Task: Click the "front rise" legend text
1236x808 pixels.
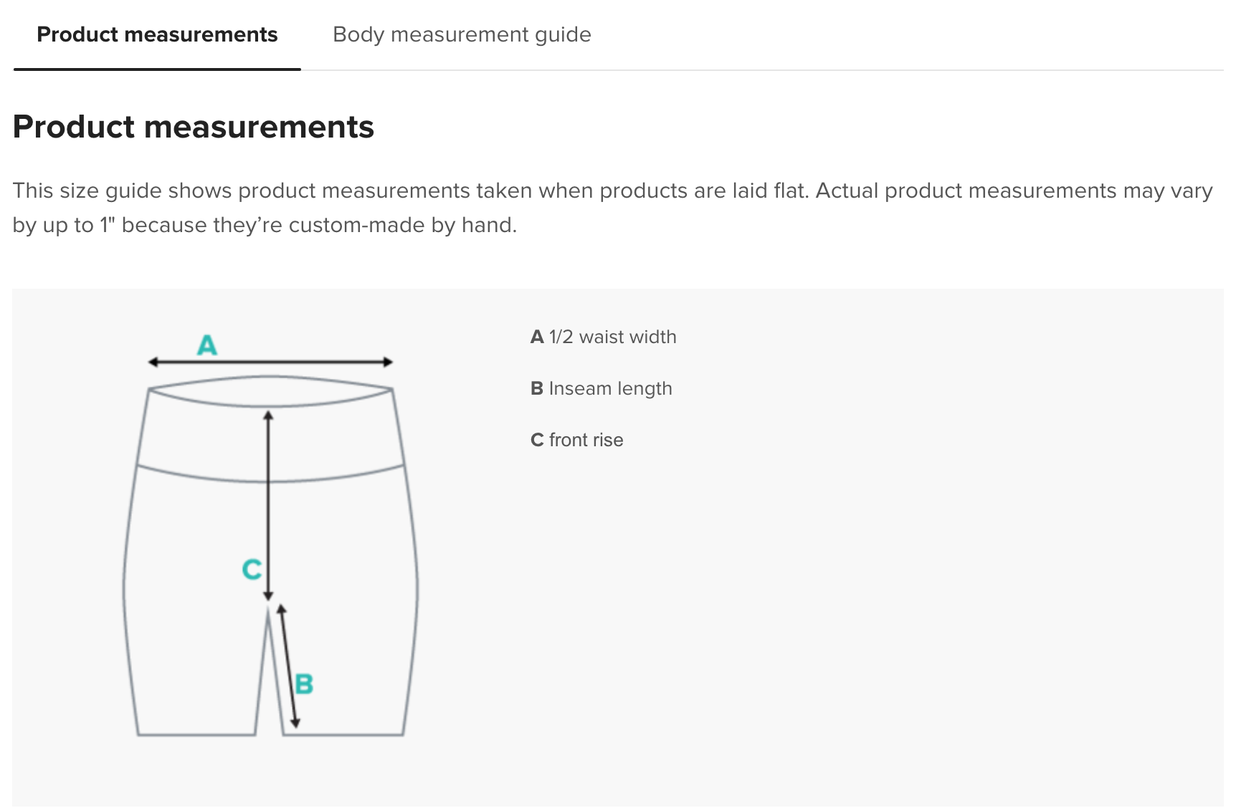Action: [x=586, y=440]
